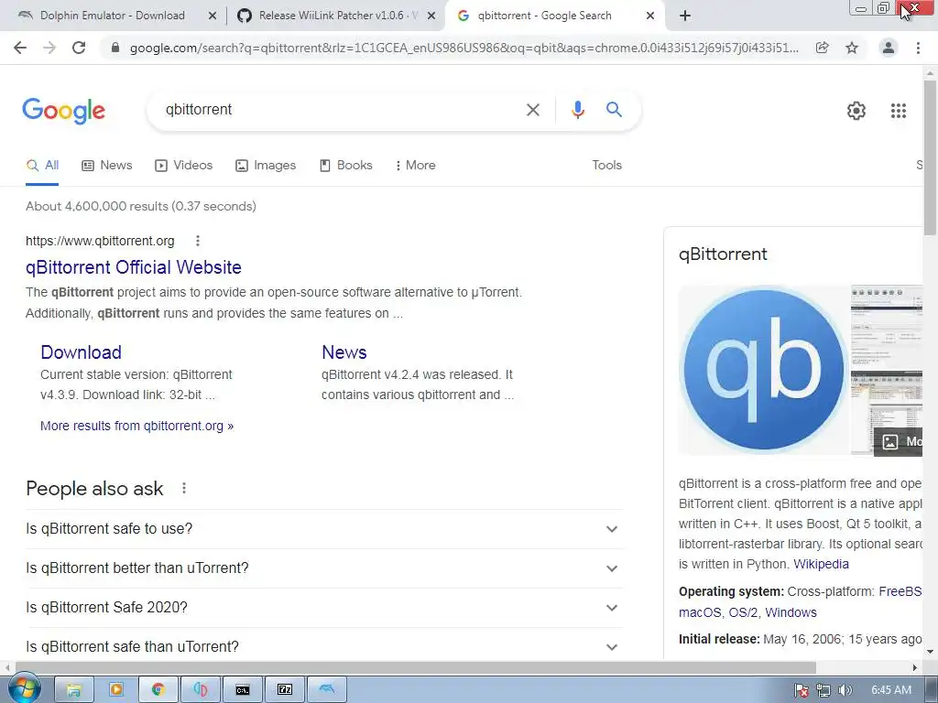The image size is (938, 703).
Task: Submit search using the magnifier icon
Action: 614,110
